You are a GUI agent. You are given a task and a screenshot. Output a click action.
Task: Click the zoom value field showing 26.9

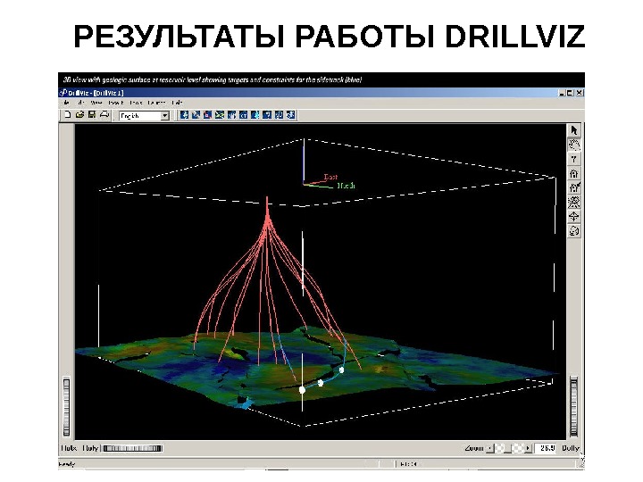coord(547,448)
